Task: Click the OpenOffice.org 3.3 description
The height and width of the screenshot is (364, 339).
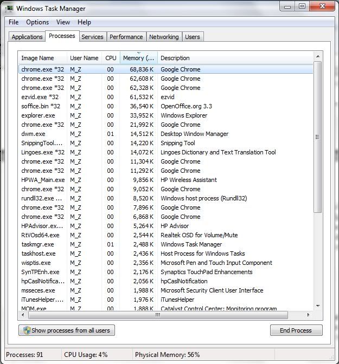Action: pos(186,106)
